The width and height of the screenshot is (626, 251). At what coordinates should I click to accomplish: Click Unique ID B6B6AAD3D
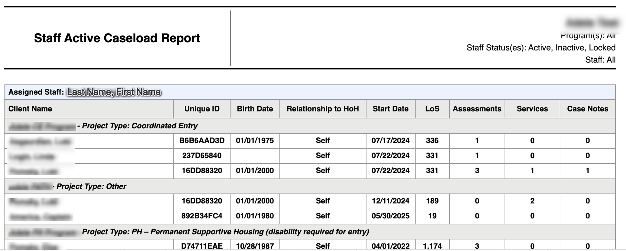tap(202, 141)
